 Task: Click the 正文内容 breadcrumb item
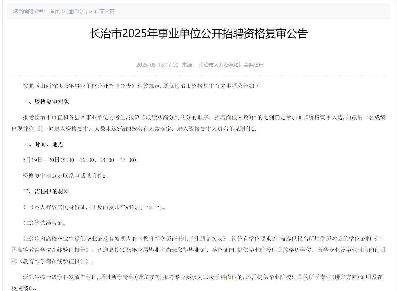tap(104, 11)
